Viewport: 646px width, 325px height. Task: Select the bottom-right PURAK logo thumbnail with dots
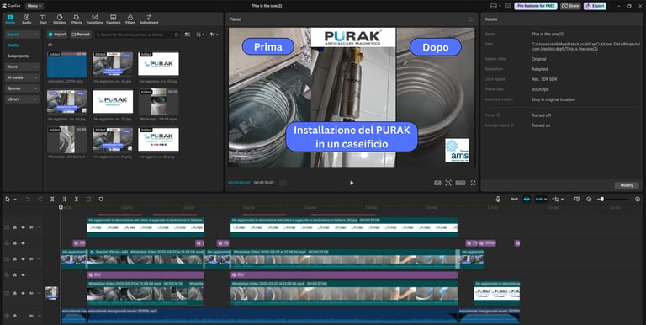(x=158, y=140)
